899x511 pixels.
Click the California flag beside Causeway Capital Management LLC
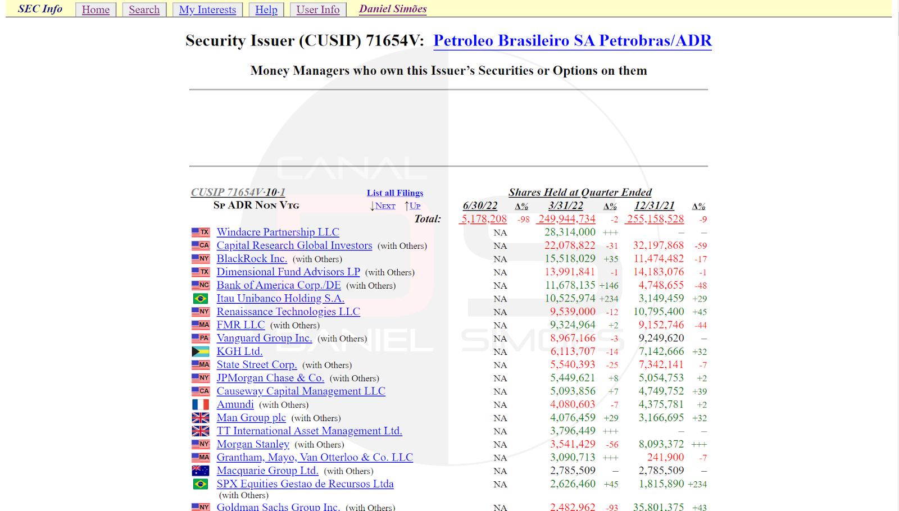[201, 391]
